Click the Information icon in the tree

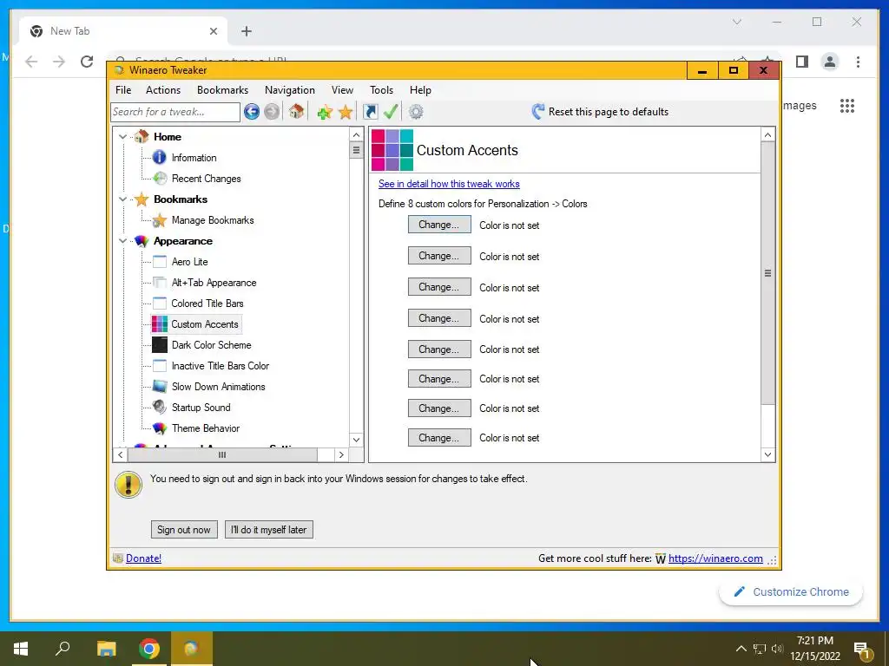(160, 158)
